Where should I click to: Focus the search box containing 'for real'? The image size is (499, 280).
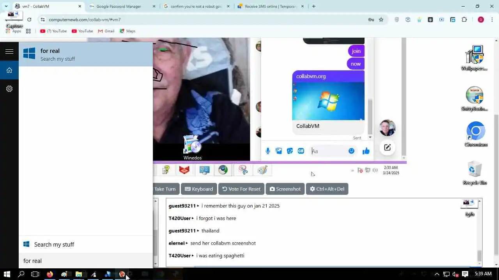tap(86, 261)
